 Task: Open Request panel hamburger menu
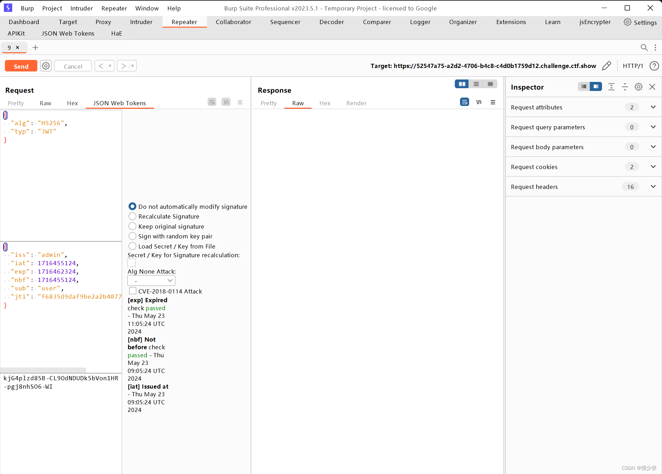point(240,102)
